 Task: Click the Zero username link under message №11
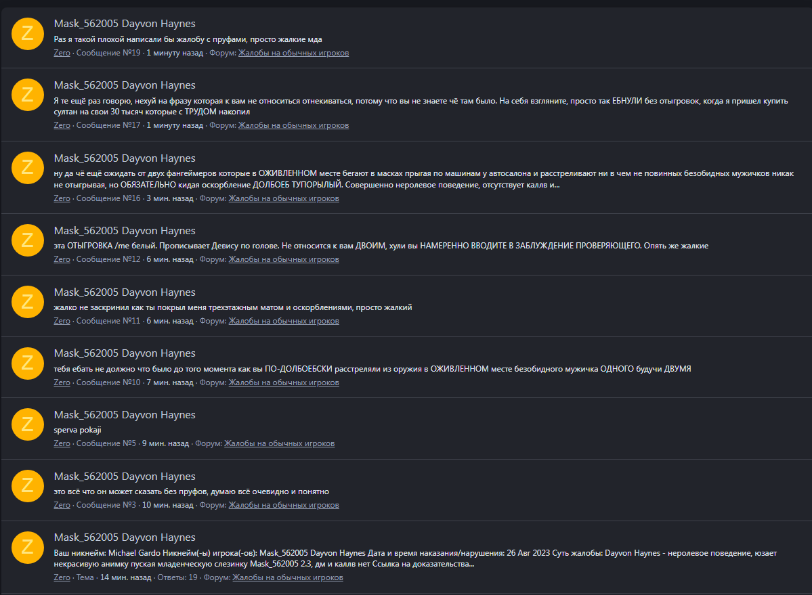62,321
